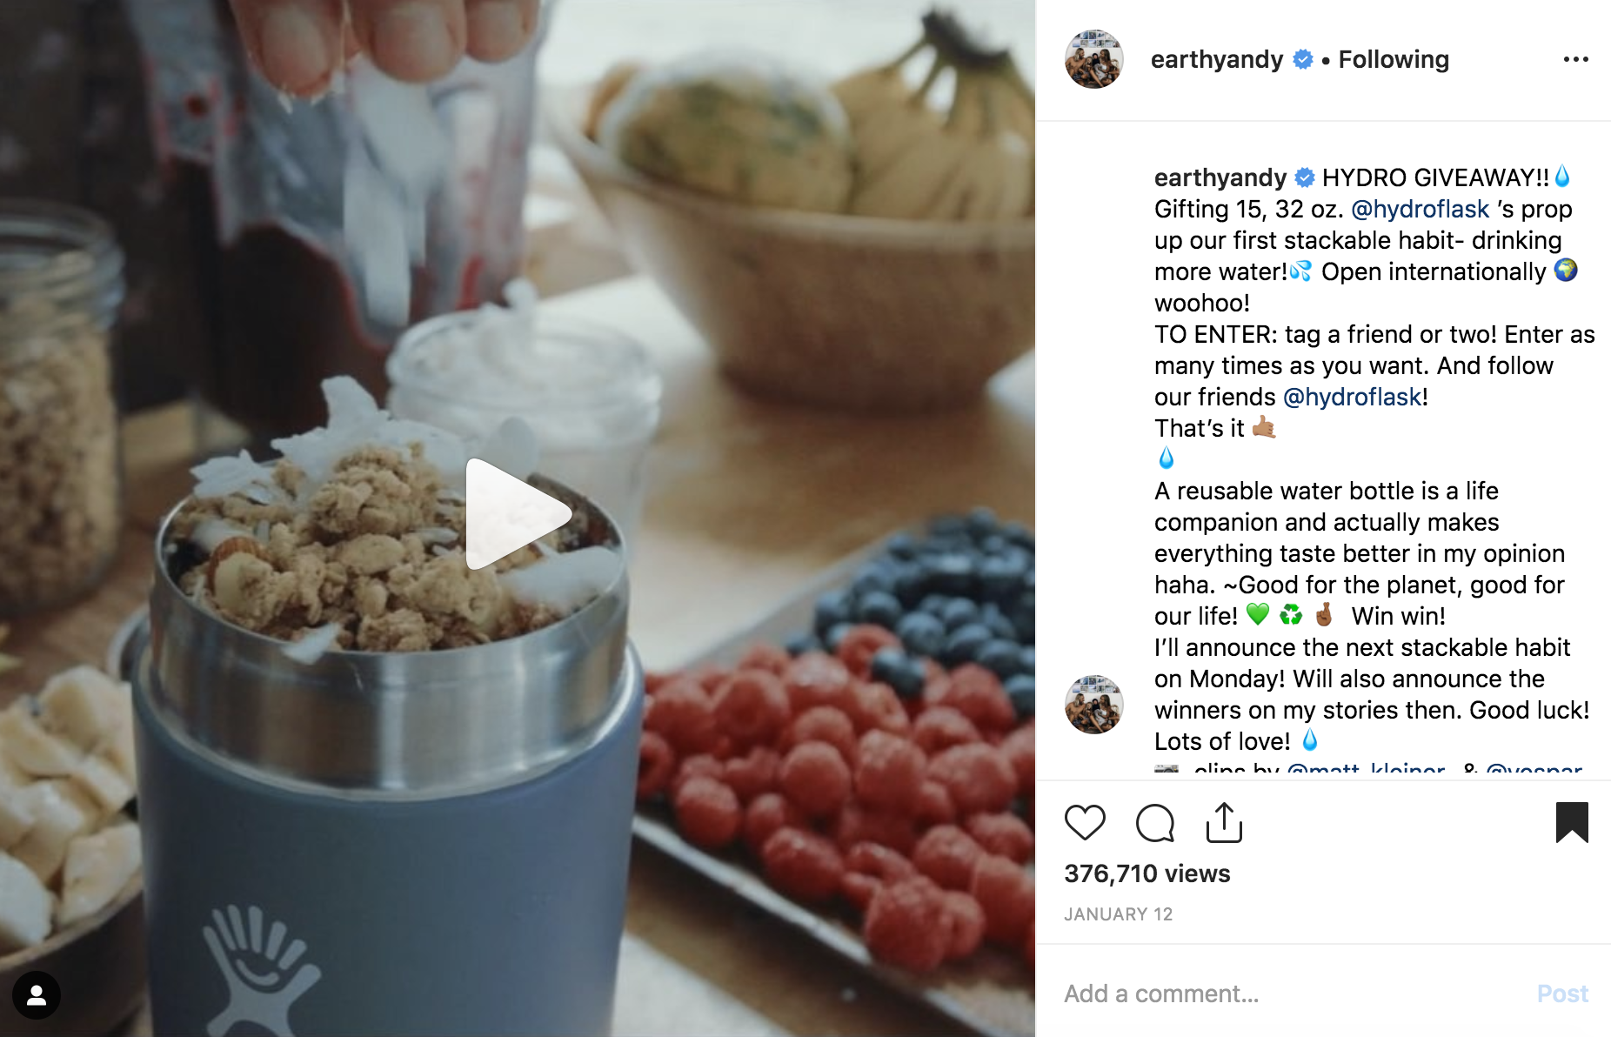Open first @hydroflask mention in caption
The image size is (1611, 1037).
pyautogui.click(x=1420, y=209)
